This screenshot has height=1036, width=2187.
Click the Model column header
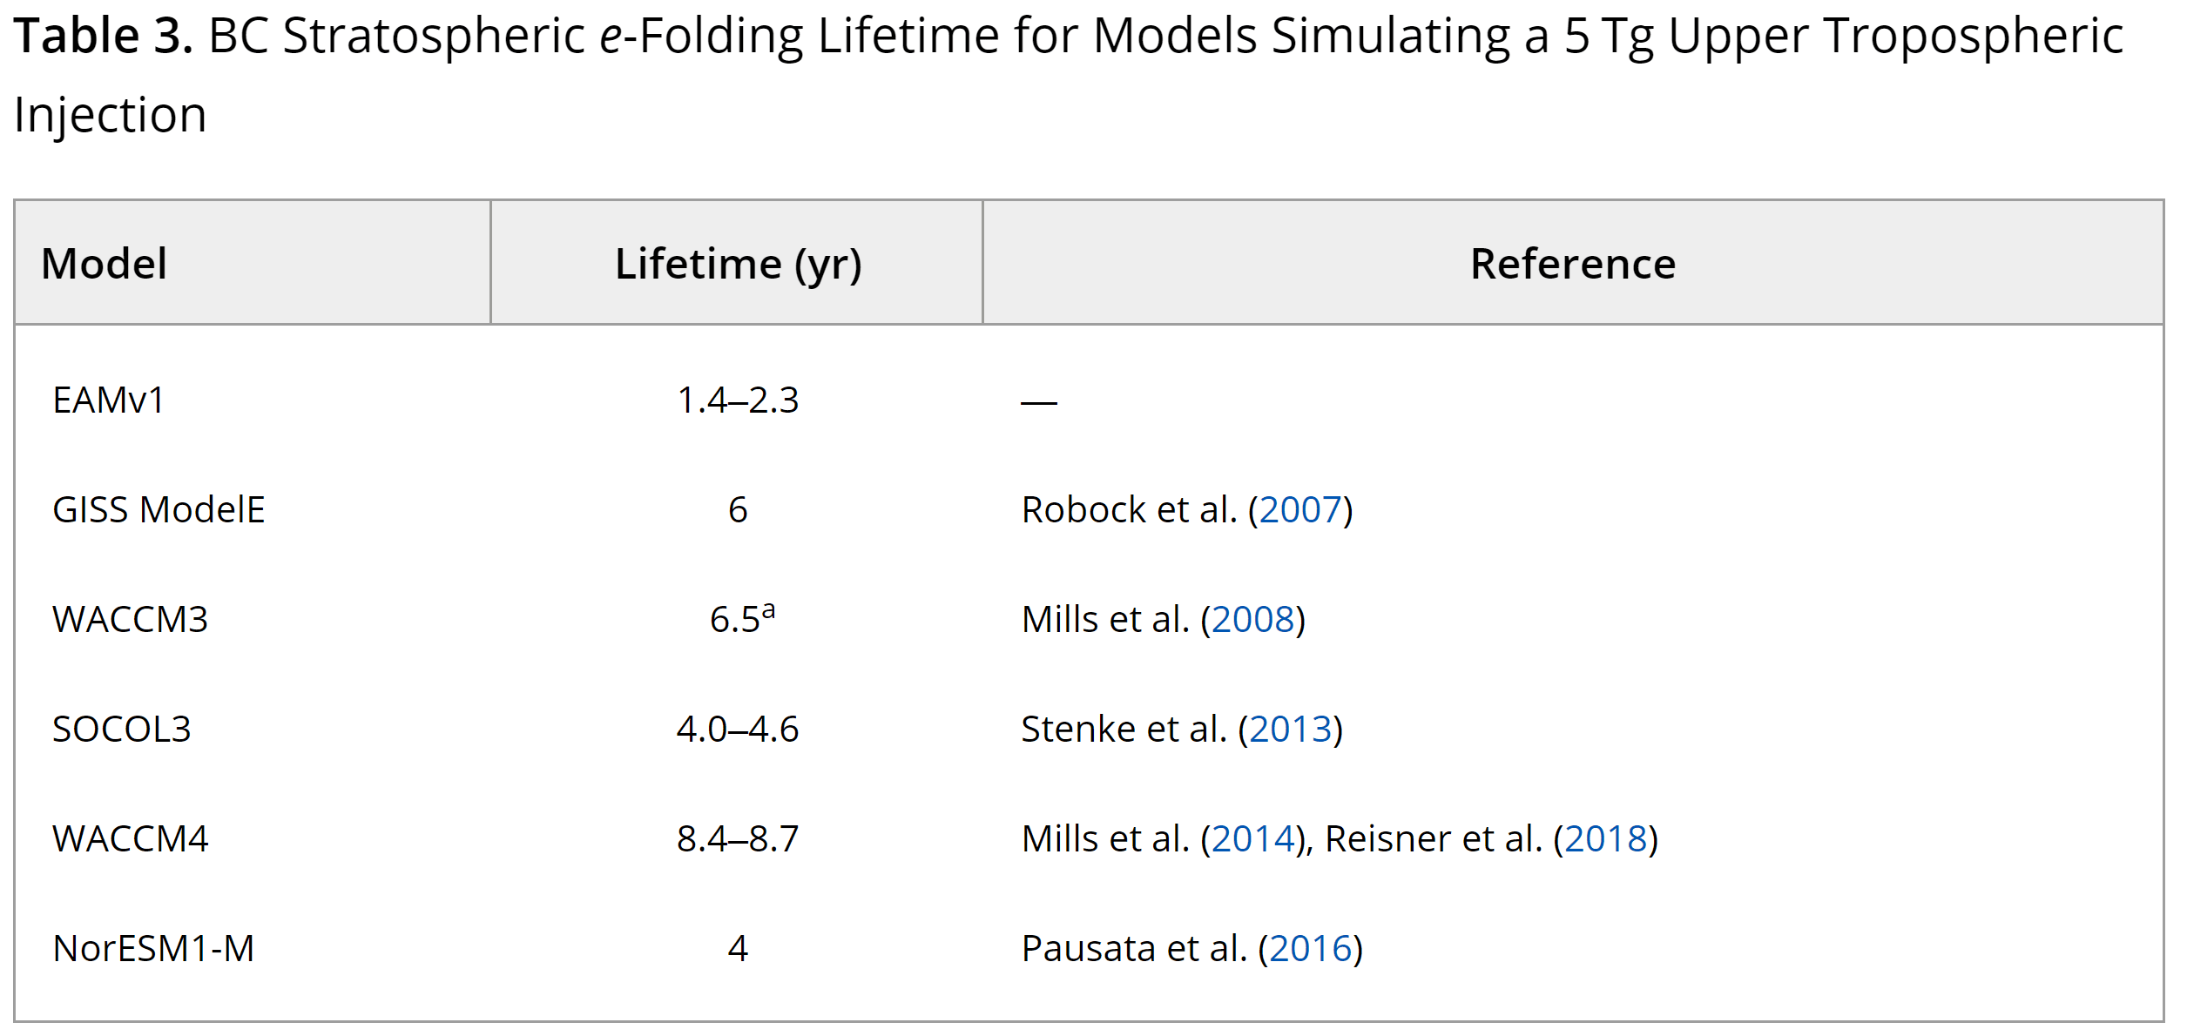click(x=105, y=264)
